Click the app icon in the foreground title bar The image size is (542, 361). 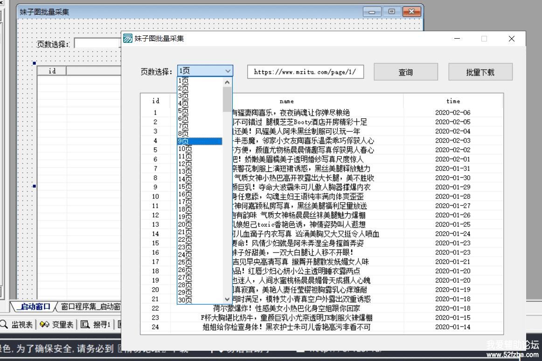(127, 39)
